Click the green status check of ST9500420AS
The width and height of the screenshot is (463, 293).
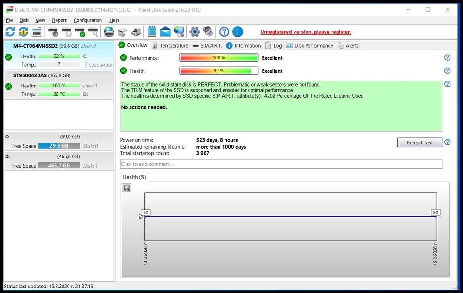click(8, 87)
